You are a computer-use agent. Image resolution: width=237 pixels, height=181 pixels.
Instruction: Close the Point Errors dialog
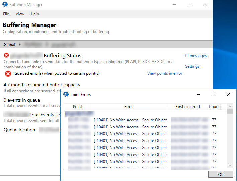(x=229, y=95)
